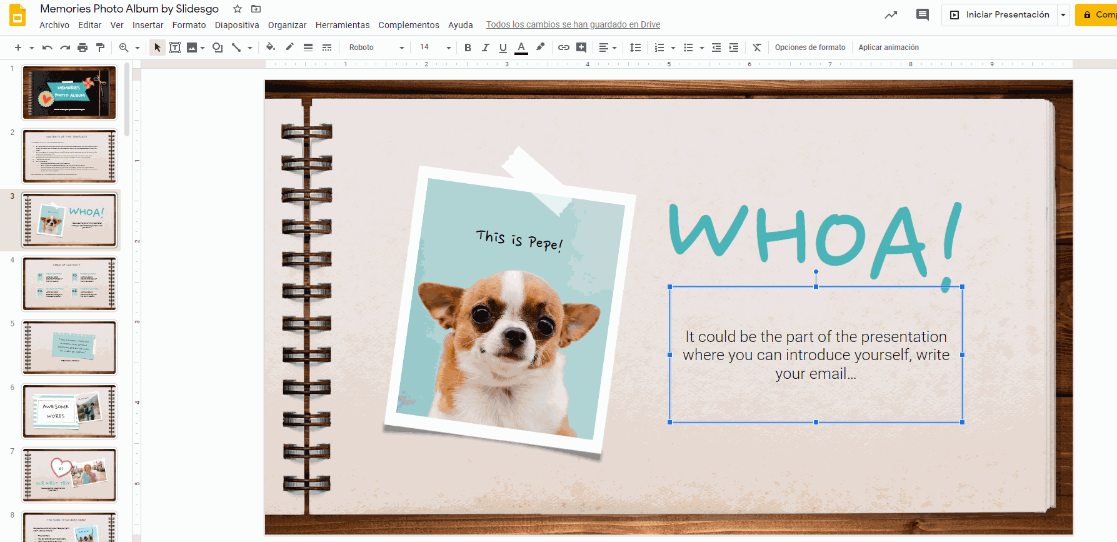Add a comment using the toolbar icon
Image resolution: width=1117 pixels, height=542 pixels.
tap(581, 48)
